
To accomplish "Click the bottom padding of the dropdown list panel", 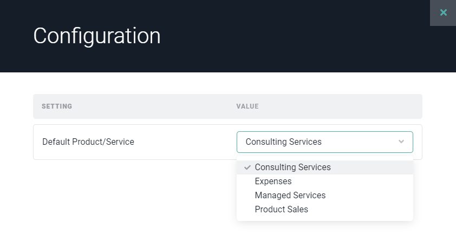I will tap(325, 218).
